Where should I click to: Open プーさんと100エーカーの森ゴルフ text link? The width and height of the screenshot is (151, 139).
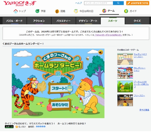141,84
